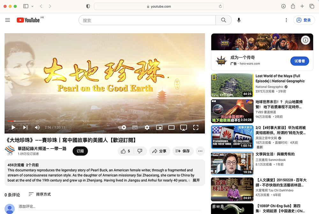Visit the National Geographic channel
This screenshot has height=214, width=319.
pos(269,87)
